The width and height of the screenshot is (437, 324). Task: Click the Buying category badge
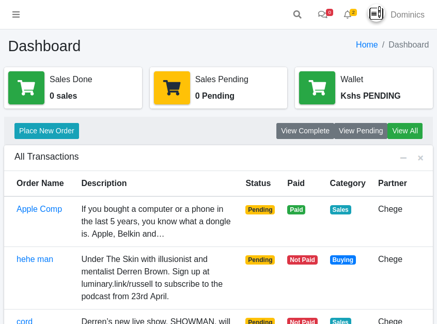click(x=343, y=260)
